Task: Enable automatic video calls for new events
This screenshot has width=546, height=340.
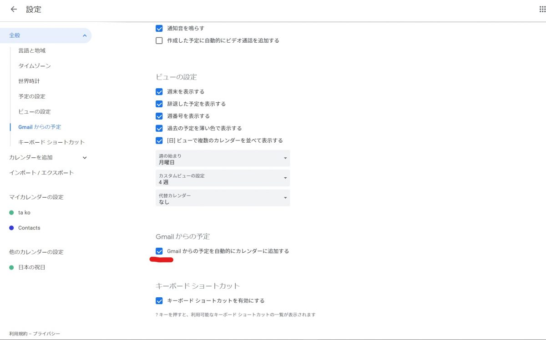Action: tap(159, 40)
